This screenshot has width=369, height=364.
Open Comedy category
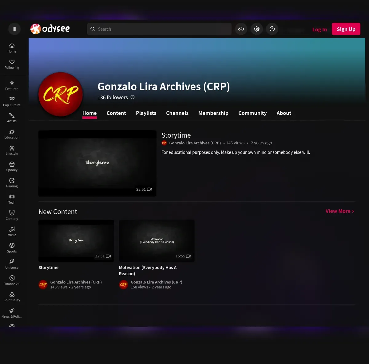(12, 215)
